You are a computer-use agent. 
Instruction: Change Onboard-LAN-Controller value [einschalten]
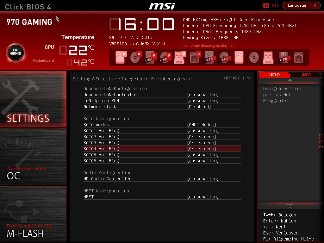pos(203,94)
